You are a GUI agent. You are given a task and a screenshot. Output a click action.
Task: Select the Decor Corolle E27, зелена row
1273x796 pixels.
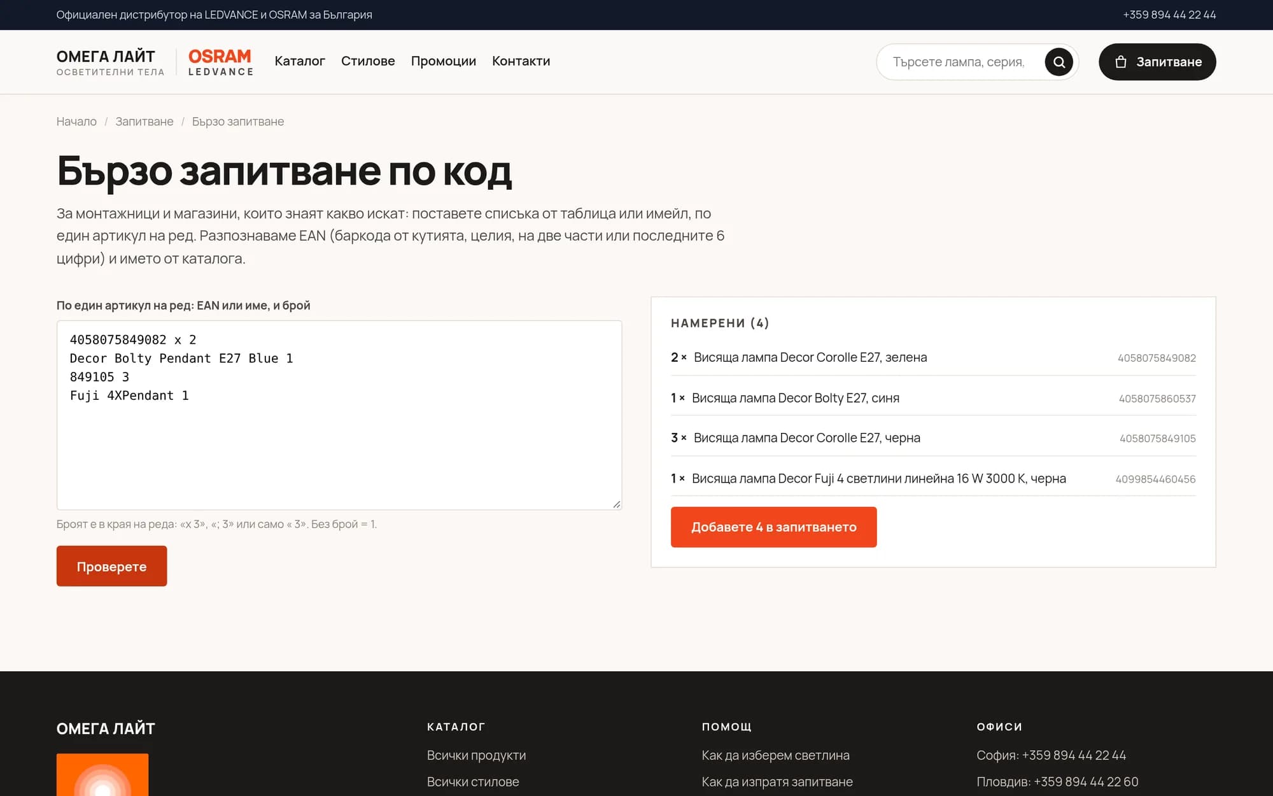pyautogui.click(x=933, y=357)
